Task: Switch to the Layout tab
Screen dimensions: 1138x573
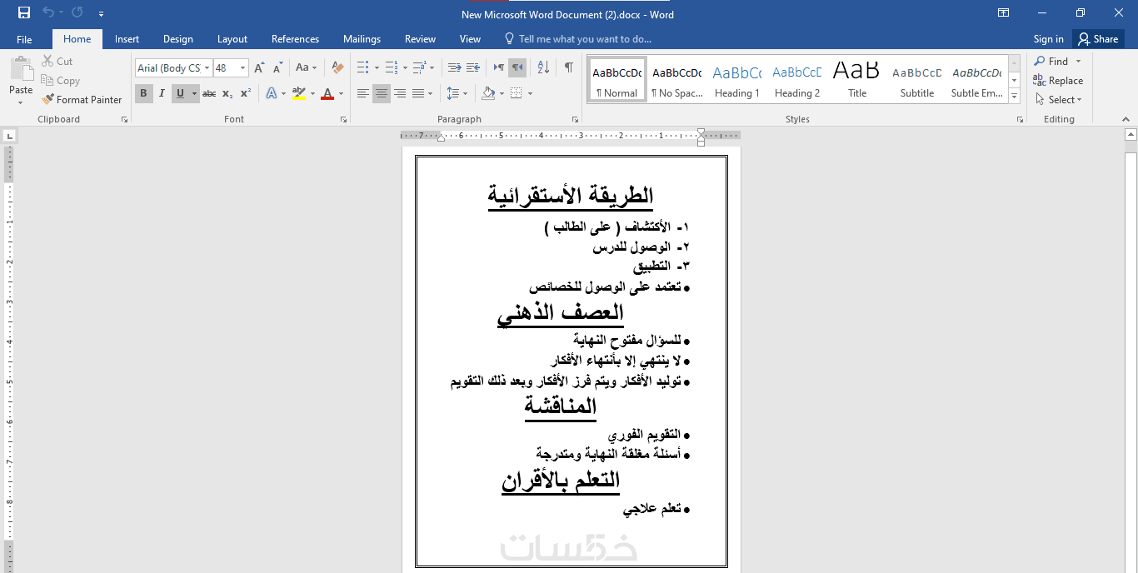Action: point(232,39)
